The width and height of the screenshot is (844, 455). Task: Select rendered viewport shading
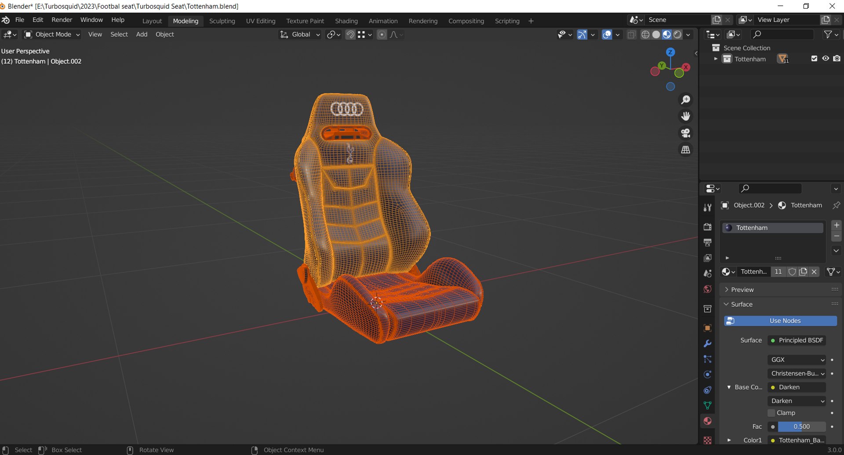point(677,35)
